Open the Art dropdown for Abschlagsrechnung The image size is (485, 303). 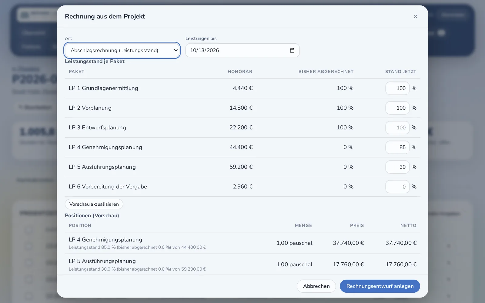122,50
